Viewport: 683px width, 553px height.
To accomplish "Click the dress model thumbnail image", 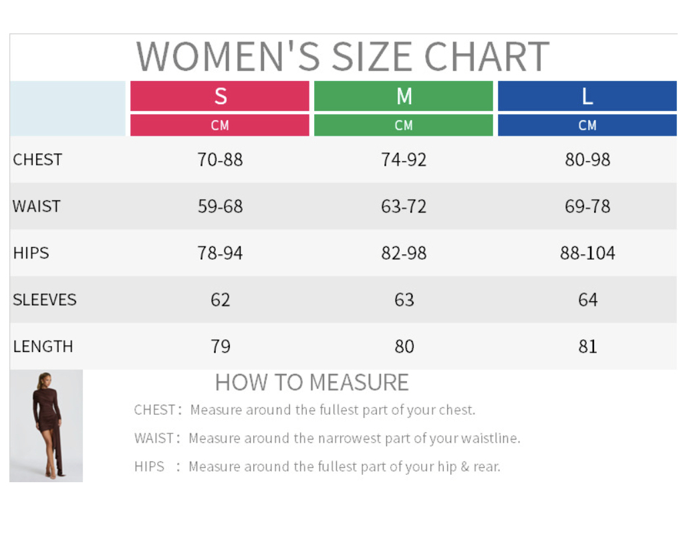I will 46,425.
